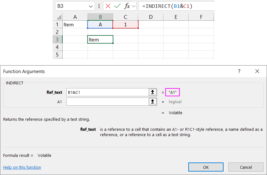Screen dimensions: 267x175
Task: Open Help on this function link
Action: [x=22, y=167]
